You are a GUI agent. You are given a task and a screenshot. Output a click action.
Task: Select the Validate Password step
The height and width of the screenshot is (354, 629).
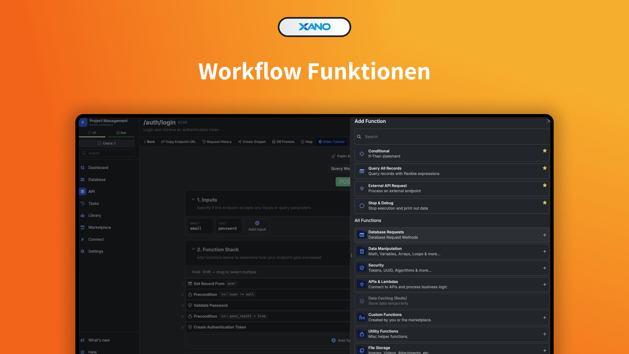click(x=268, y=305)
